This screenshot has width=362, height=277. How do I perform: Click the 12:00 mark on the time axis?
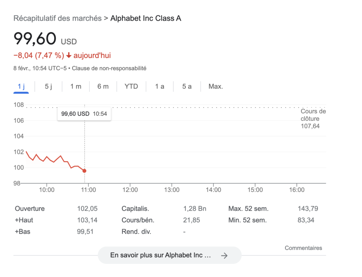pos(130,190)
